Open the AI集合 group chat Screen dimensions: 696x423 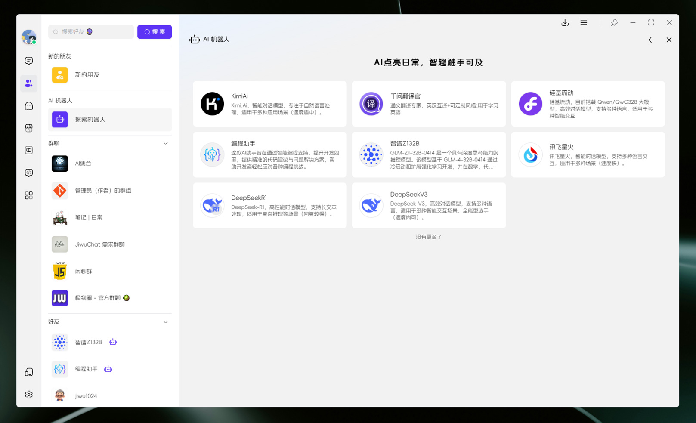(110, 164)
